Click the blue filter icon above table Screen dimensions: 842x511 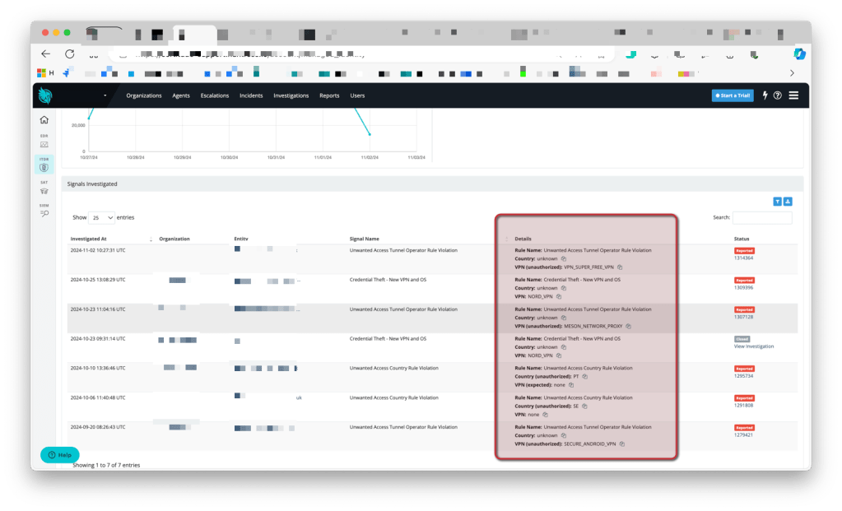point(777,202)
